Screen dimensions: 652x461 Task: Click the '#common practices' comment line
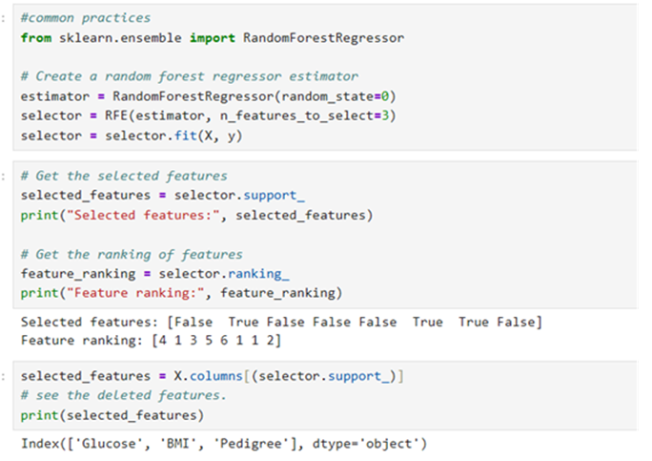[x=86, y=18]
